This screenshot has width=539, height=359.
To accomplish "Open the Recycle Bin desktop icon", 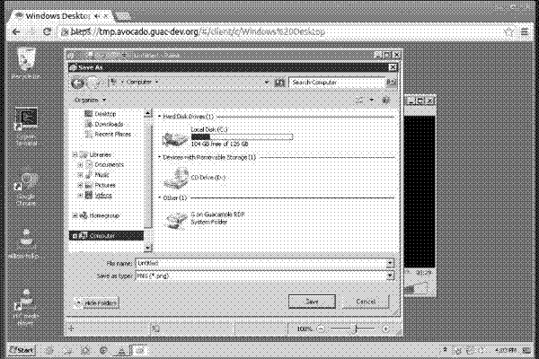I will (x=26, y=64).
